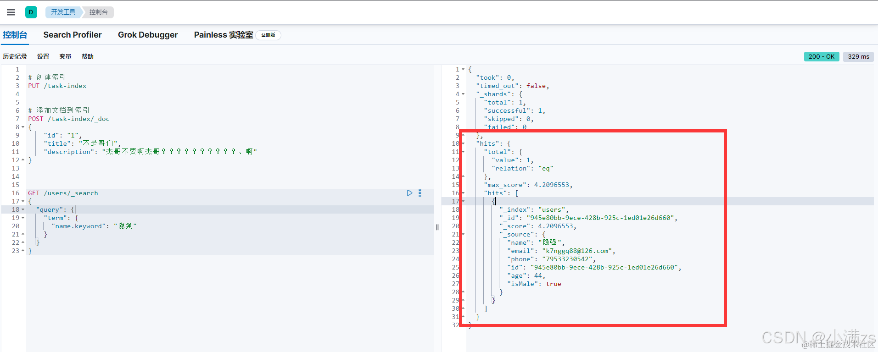Collapse editor fold at line 8
The height and width of the screenshot is (352, 878).
click(23, 127)
